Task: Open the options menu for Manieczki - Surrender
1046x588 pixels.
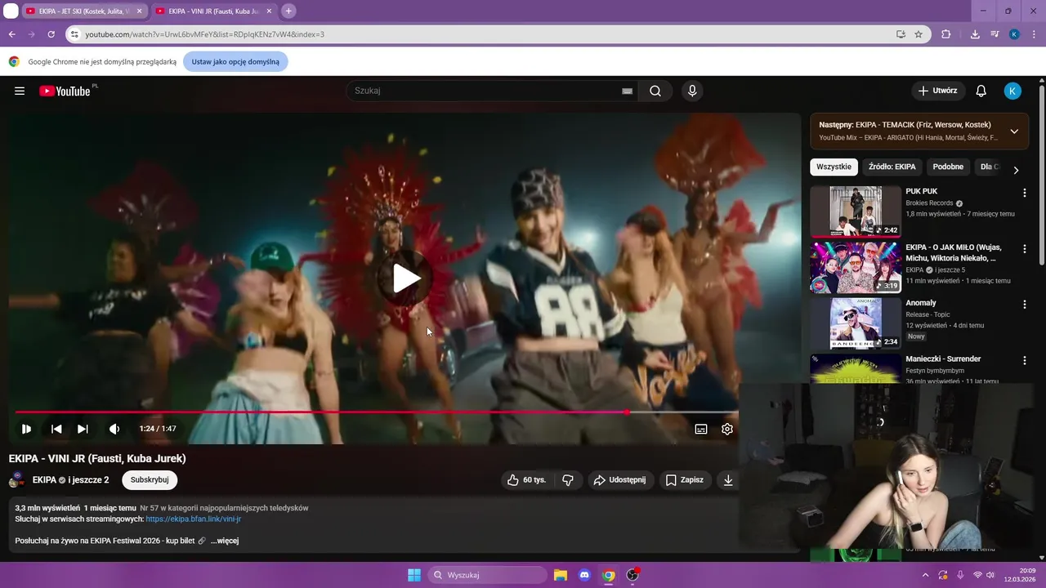Action: point(1024,360)
